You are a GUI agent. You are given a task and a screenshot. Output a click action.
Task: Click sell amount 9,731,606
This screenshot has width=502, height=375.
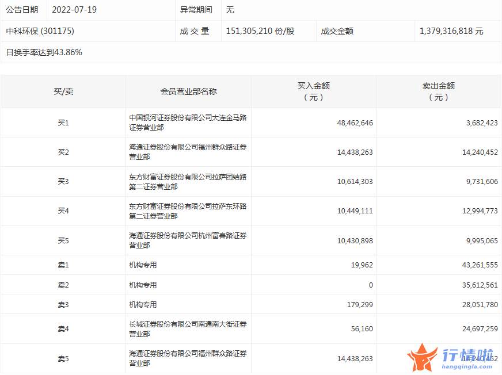click(482, 182)
